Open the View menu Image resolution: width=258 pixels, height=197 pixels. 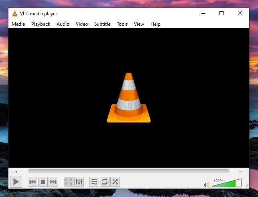139,24
